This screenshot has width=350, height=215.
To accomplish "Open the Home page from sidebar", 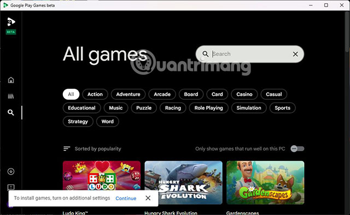I will [11, 80].
